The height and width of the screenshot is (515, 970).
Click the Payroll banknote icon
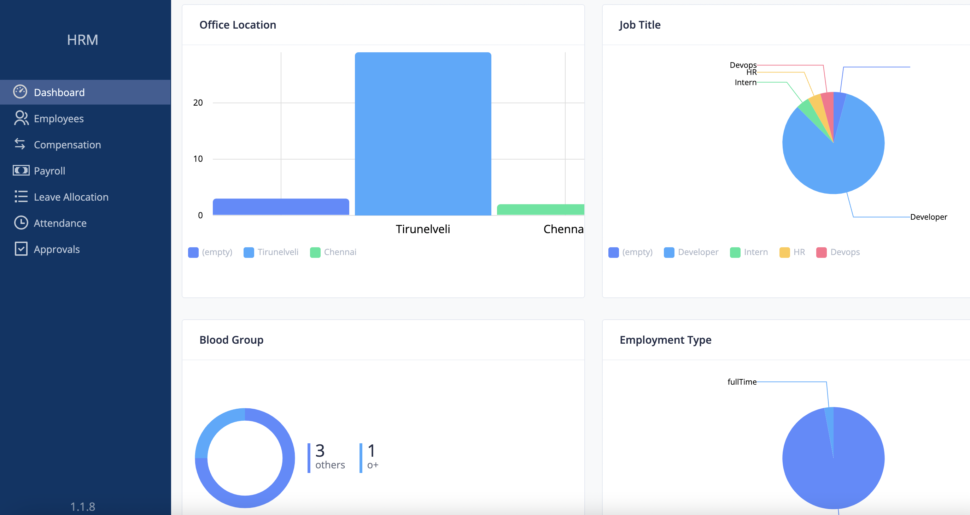click(21, 170)
